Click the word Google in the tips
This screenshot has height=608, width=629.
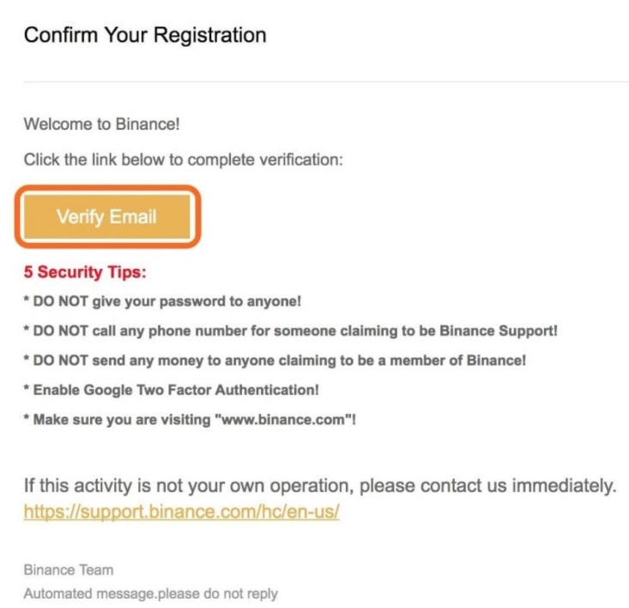(x=107, y=390)
